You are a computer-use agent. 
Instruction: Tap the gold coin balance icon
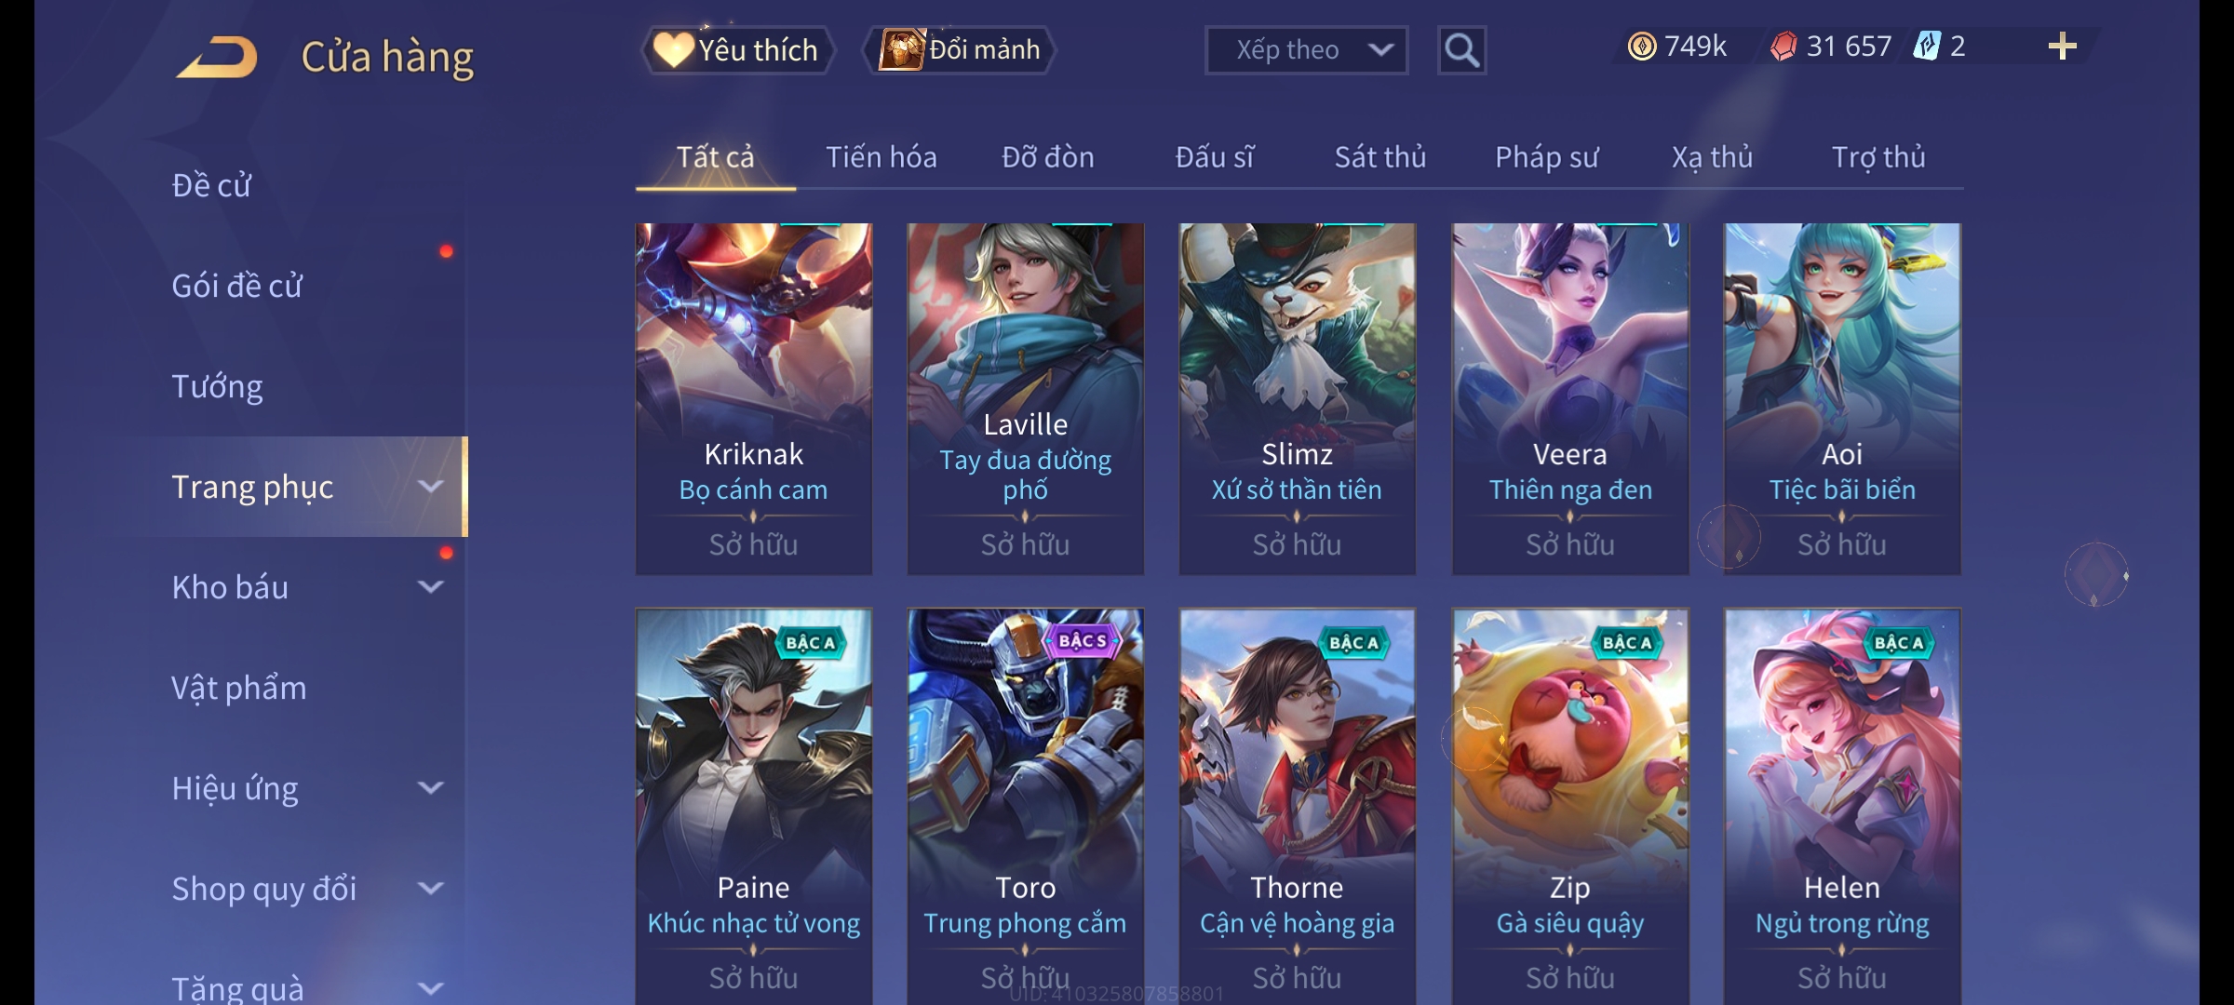(1642, 47)
